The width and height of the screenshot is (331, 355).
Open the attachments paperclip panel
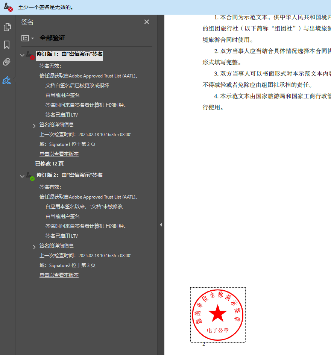point(7,62)
